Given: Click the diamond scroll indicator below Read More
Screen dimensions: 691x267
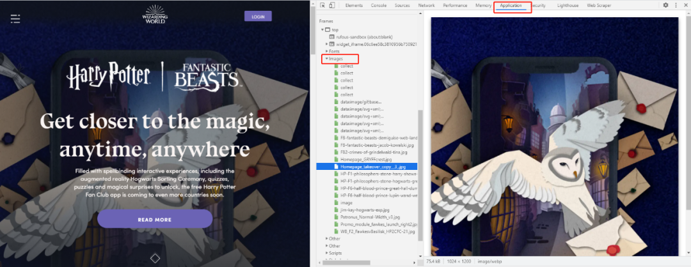Looking at the screenshot, I should pyautogui.click(x=155, y=258).
